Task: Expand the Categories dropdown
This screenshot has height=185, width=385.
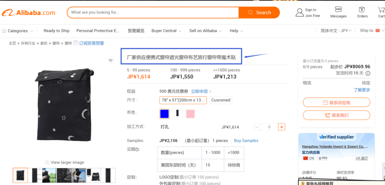Action: (17, 31)
